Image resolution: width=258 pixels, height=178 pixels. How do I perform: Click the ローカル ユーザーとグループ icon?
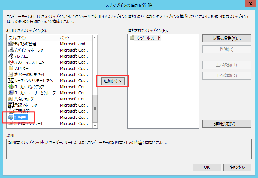pos(11,93)
